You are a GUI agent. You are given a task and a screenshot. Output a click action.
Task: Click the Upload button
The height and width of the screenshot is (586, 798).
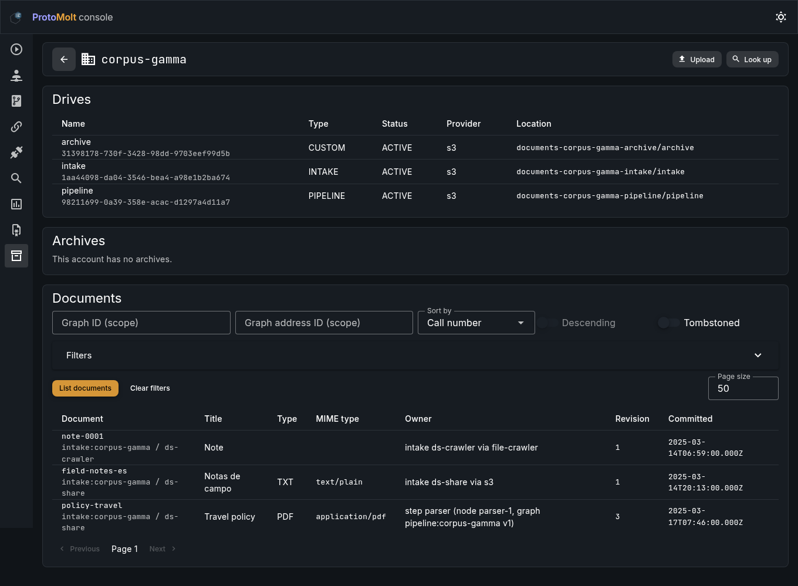(x=696, y=59)
